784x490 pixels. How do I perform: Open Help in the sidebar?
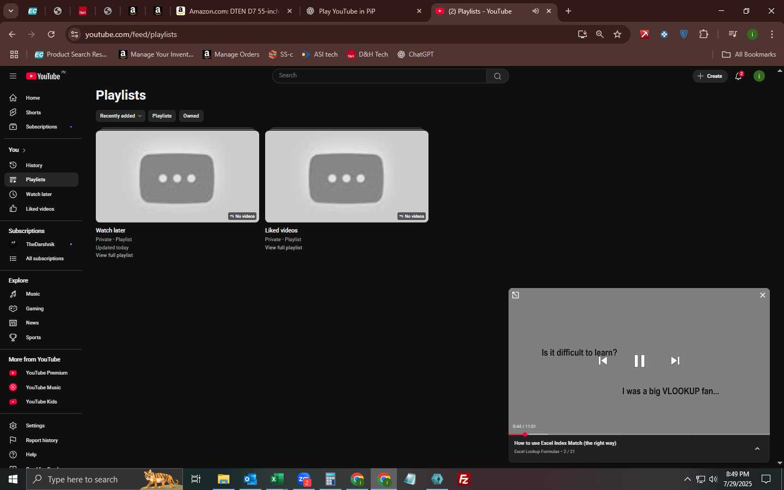[x=41, y=455]
